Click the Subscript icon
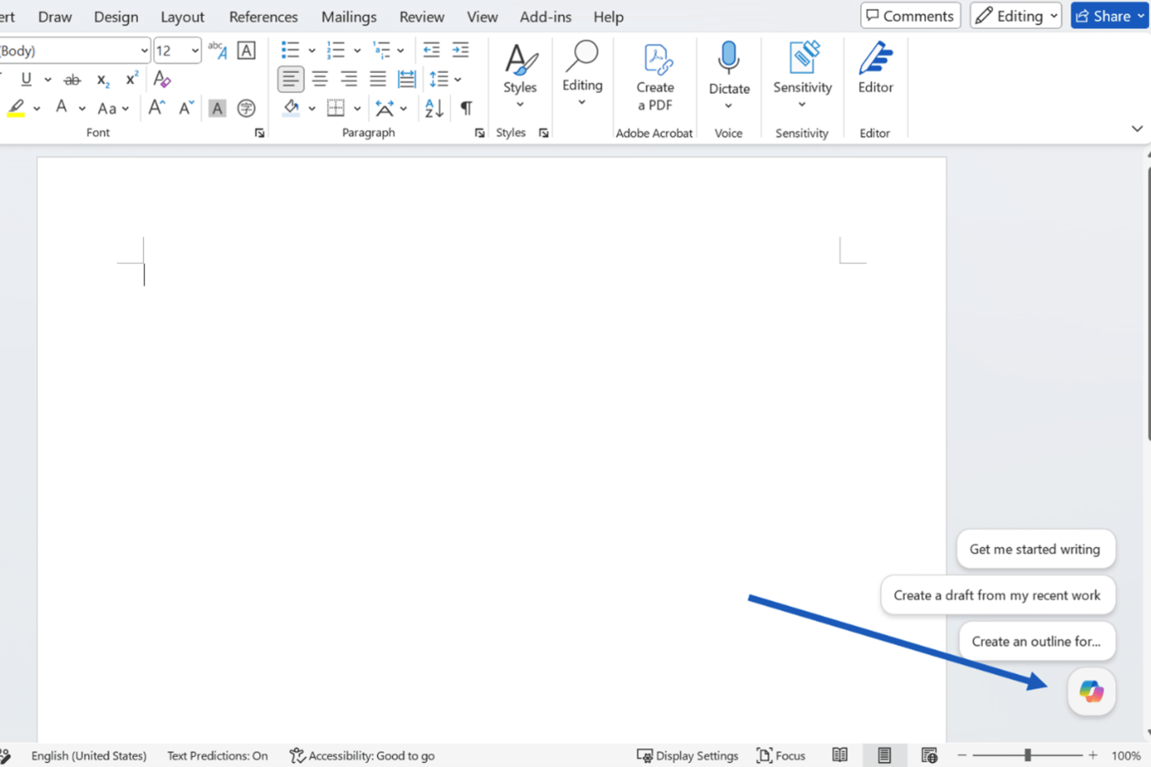The width and height of the screenshot is (1151, 767). click(x=103, y=80)
